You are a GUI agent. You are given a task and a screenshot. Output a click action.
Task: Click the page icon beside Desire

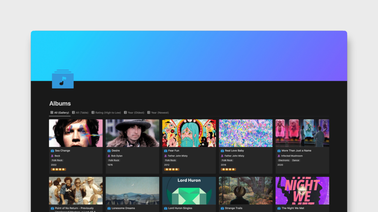coord(109,151)
